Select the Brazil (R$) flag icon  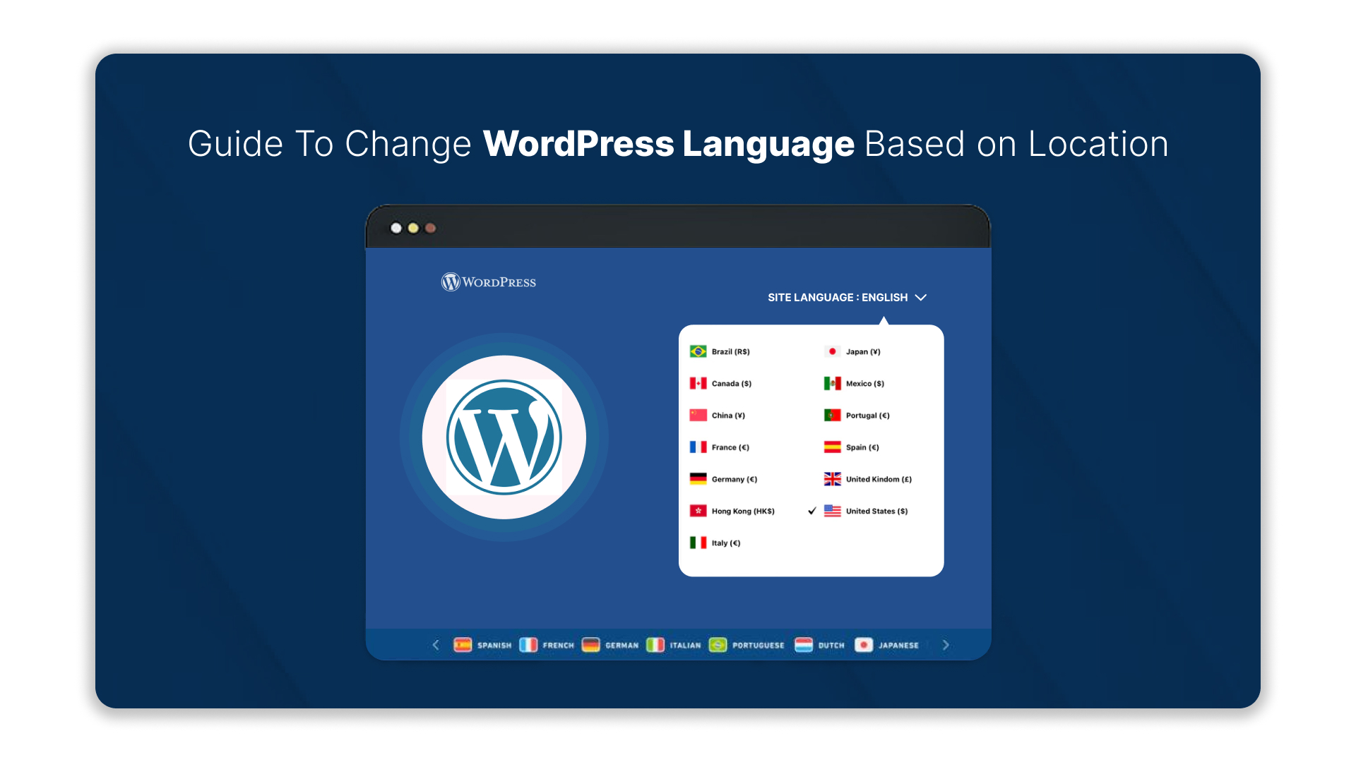698,351
